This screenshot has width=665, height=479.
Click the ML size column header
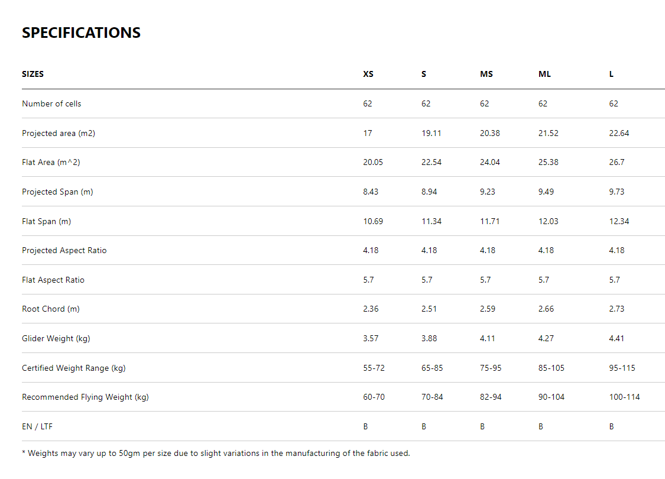click(544, 75)
